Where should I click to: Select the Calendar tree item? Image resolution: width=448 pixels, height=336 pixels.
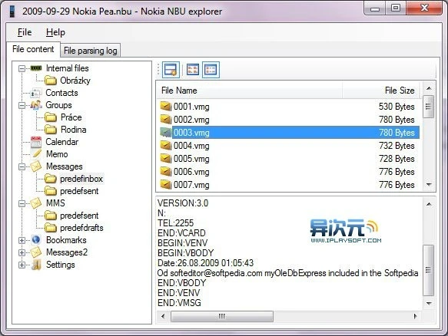(x=61, y=142)
